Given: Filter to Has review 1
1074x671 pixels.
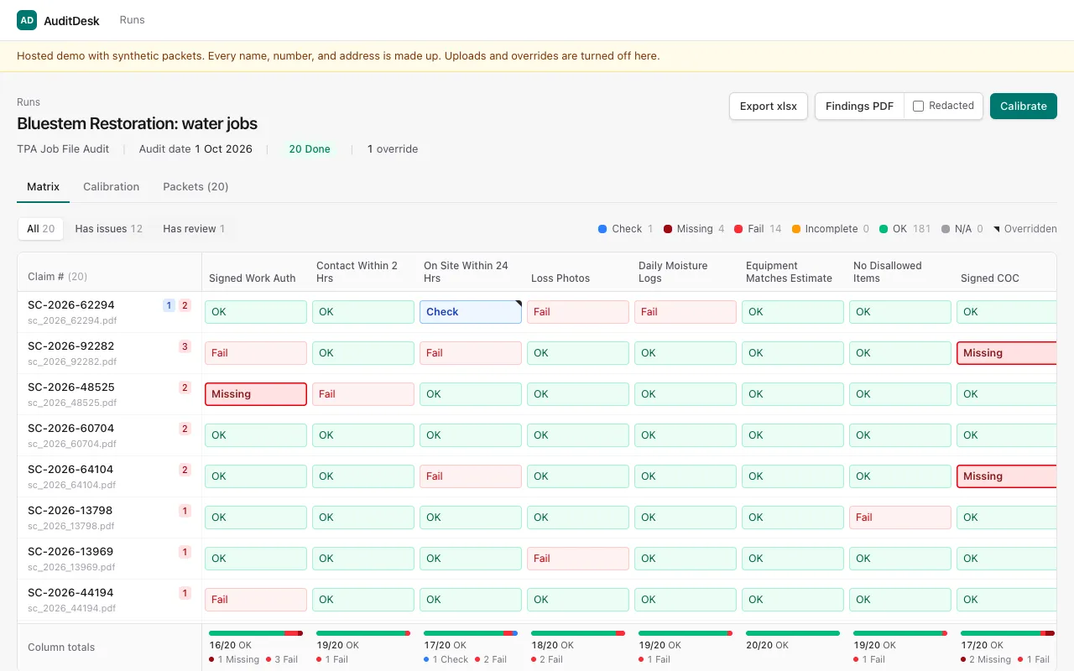Looking at the screenshot, I should coord(194,229).
